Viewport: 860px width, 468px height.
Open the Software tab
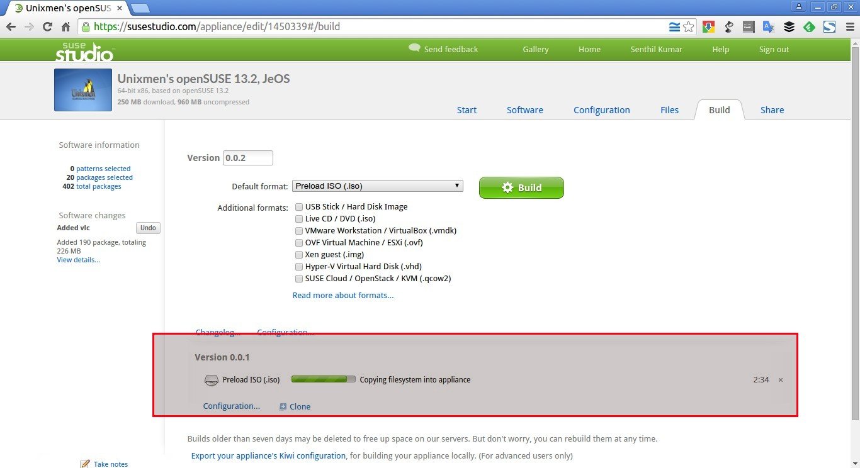(525, 110)
